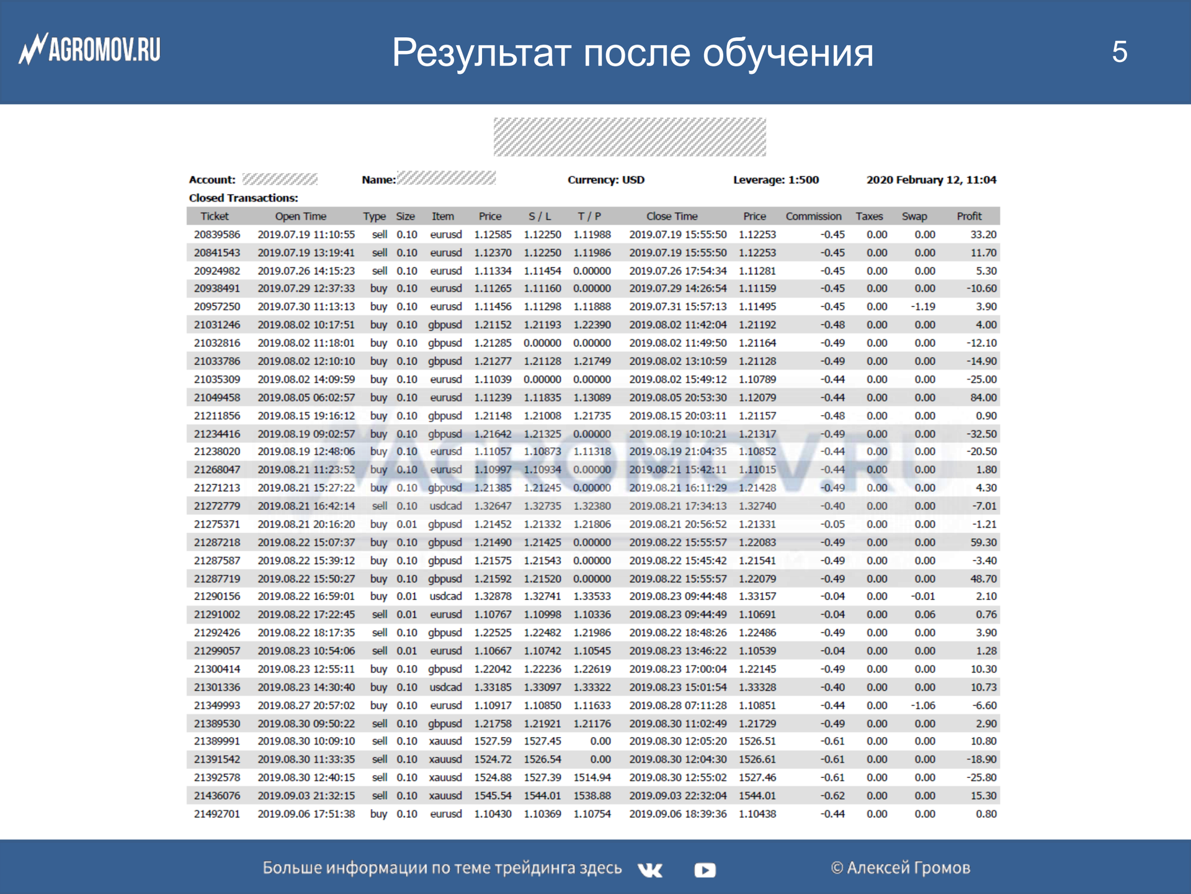Click the 'S / L' column header
The width and height of the screenshot is (1191, 894).
click(x=540, y=216)
